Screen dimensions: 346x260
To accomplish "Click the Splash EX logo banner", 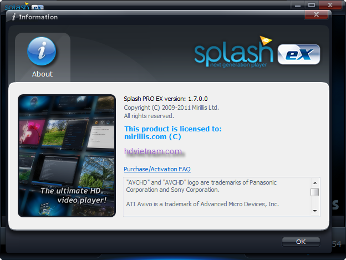I will pyautogui.click(x=257, y=52).
